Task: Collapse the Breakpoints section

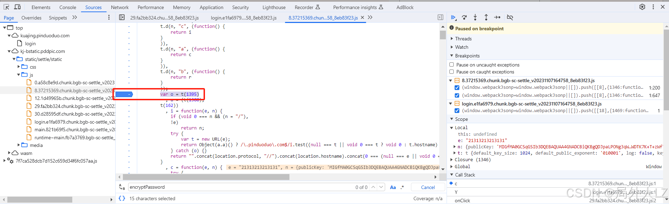Action: coord(452,56)
